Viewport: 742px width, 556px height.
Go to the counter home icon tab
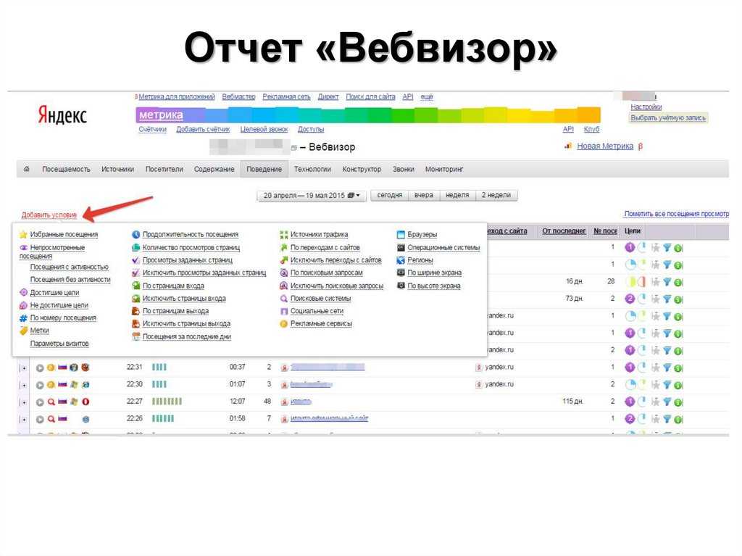coord(27,169)
